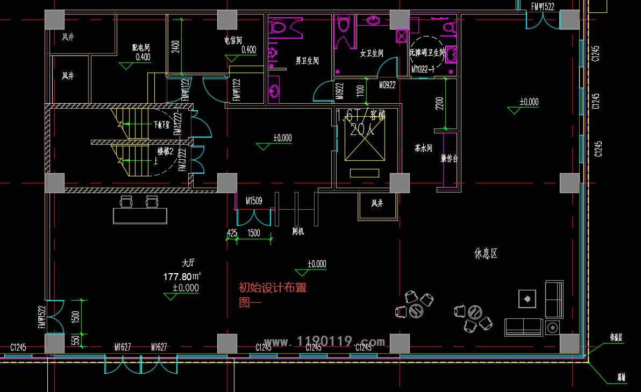Select the 休息区 zone label
641x392 pixels.
click(x=486, y=254)
